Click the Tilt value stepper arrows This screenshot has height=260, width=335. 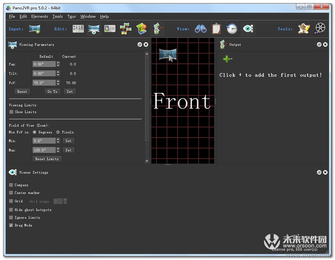pos(58,73)
